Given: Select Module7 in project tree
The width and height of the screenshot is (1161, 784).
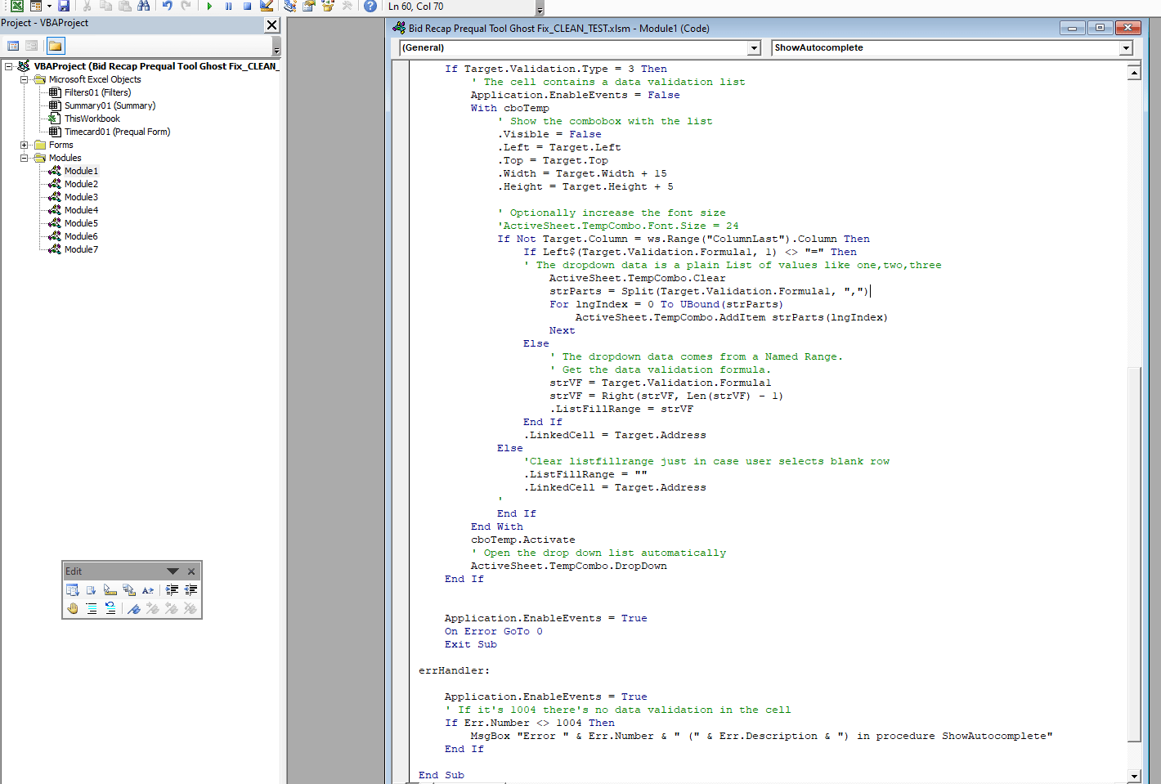Looking at the screenshot, I should [x=81, y=249].
